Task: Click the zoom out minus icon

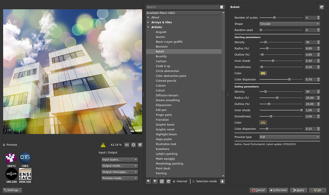Action: (127, 145)
